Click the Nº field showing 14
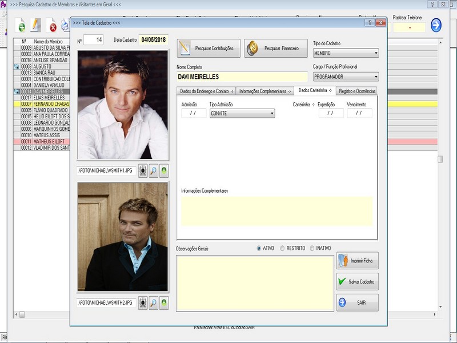Viewport: 457px width, 343px height. [x=93, y=40]
